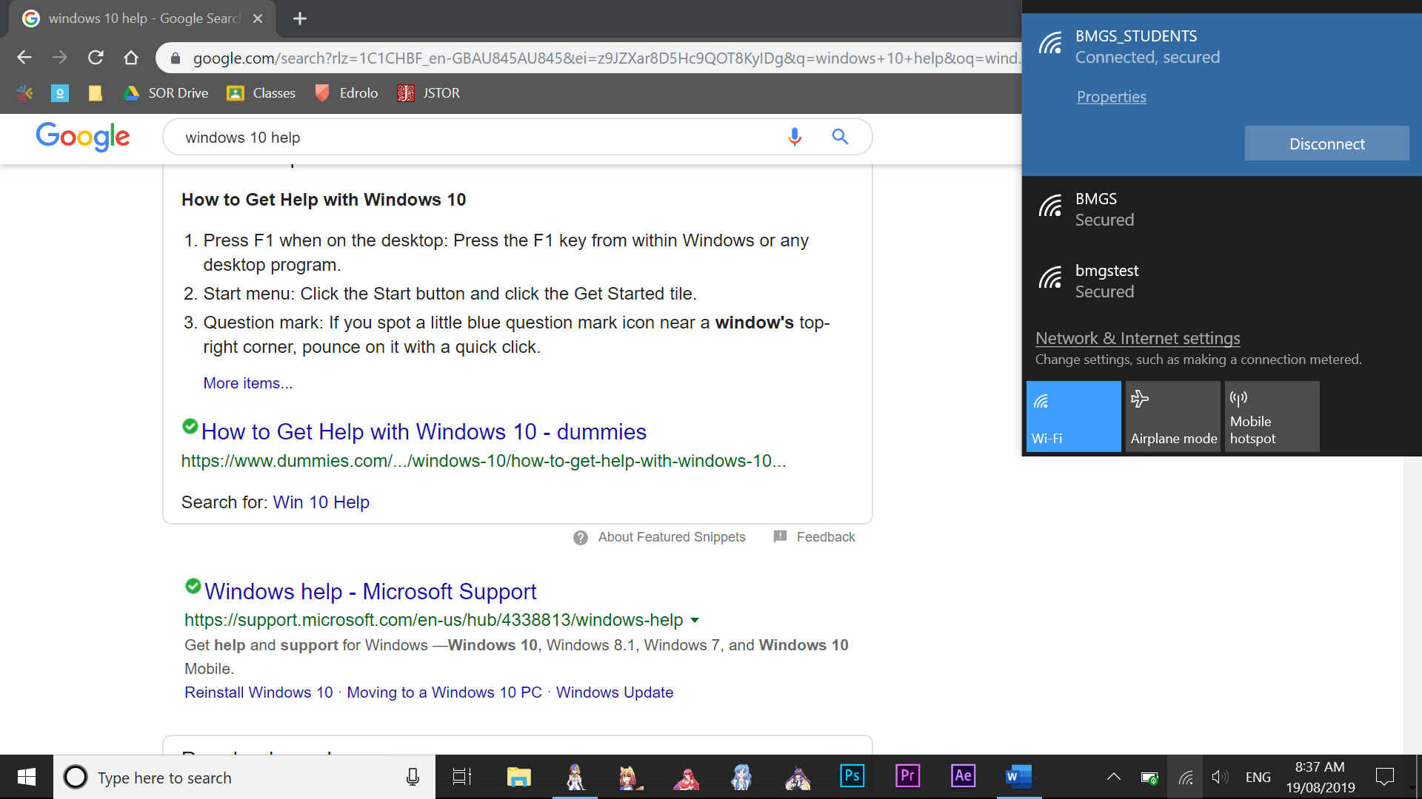Screen dimensions: 1422x799
Task: Open 'Windows help - Microsoft Support' result
Action: [370, 592]
